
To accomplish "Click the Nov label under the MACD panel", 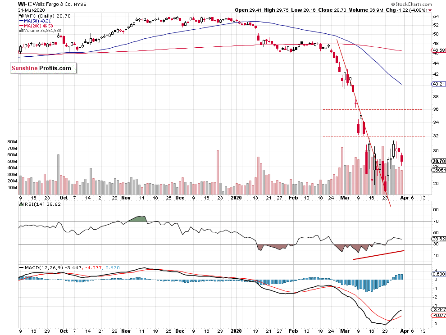I will point(126,331).
